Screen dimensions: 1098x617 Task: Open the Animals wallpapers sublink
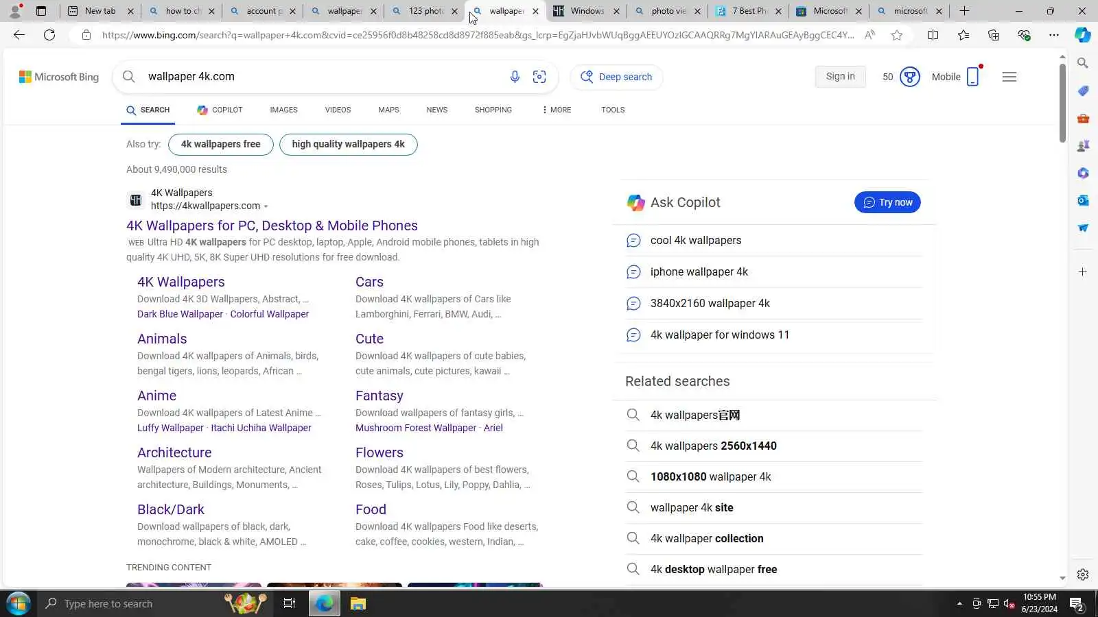tap(162, 339)
